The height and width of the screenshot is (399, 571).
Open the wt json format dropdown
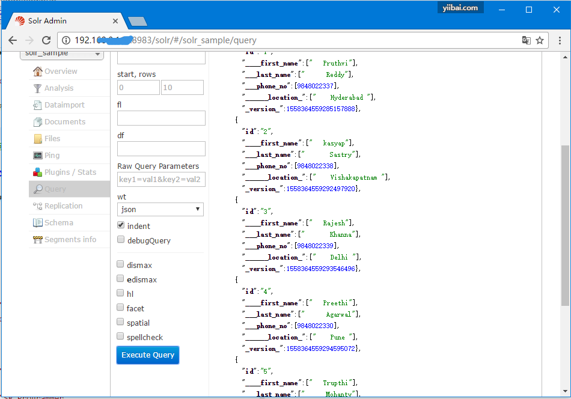pyautogui.click(x=160, y=209)
